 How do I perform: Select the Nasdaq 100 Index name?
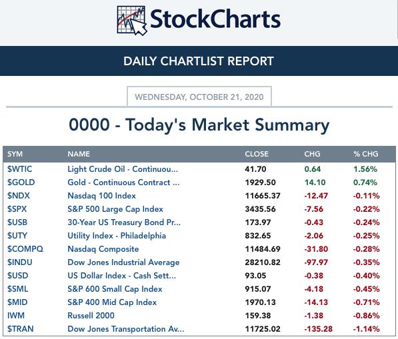coord(101,196)
